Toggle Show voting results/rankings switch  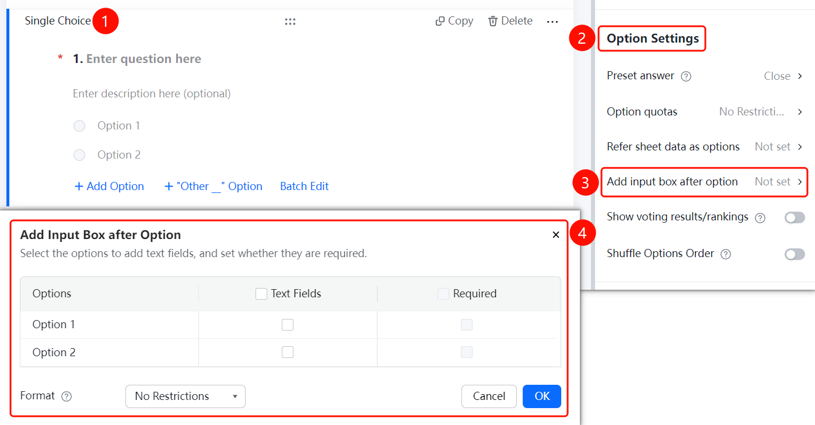[795, 217]
